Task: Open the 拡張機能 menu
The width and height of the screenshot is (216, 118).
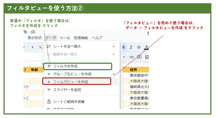Action: point(81,38)
